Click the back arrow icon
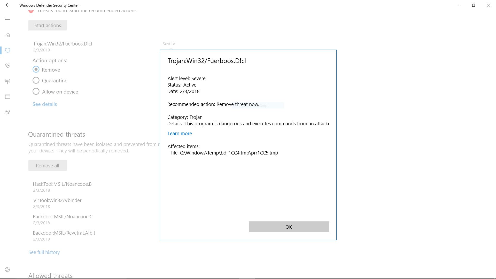This screenshot has width=496, height=279. (7, 5)
